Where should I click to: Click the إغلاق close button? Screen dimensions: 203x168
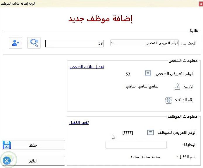34,161
